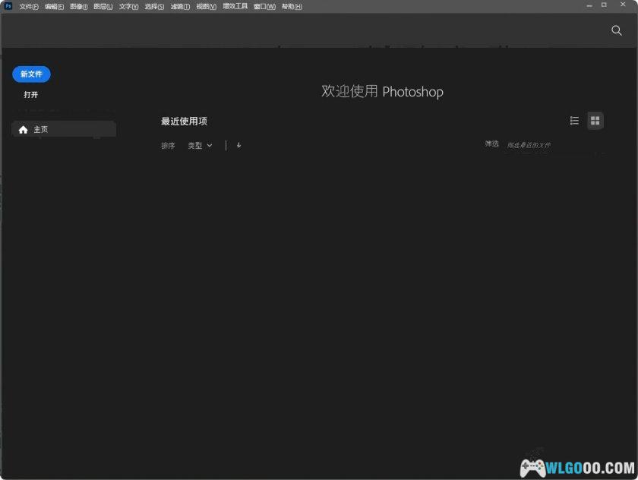Click the search icon in the top-right corner
This screenshot has width=638, height=480.
pos(616,31)
